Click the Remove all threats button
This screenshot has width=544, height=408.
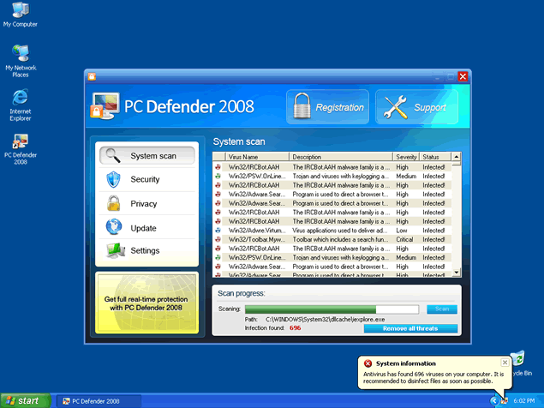pyautogui.click(x=410, y=328)
